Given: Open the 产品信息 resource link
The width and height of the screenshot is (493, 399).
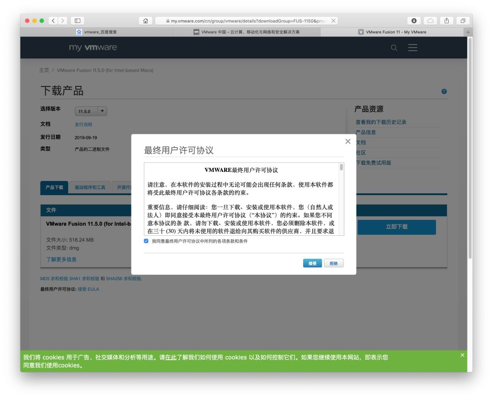Looking at the screenshot, I should 366,132.
